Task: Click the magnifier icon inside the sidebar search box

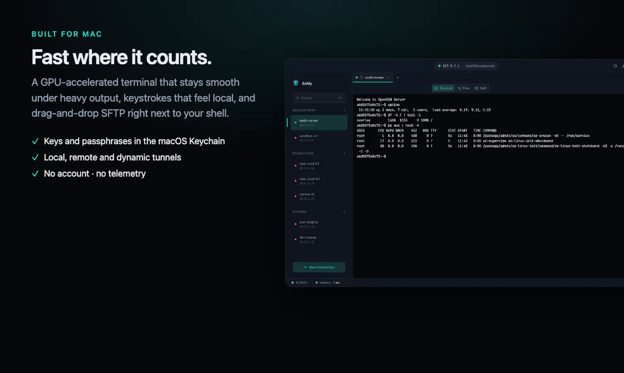Action: click(298, 98)
